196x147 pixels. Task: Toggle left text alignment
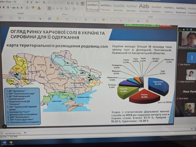49,8
